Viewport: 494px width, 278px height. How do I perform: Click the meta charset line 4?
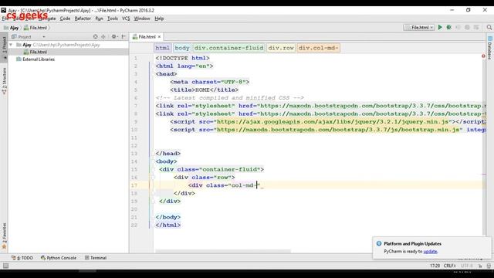click(x=210, y=82)
